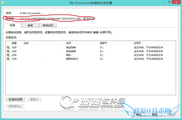Select the first 完全控制 permission entry
Image resolution: width=182 pixels, height=120 pixels.
pyautogui.click(x=91, y=47)
